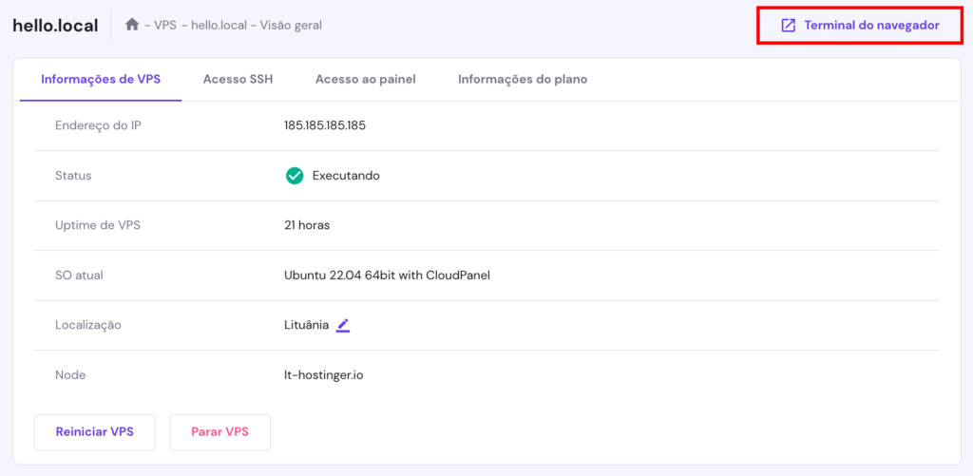
Task: Click the lt-hostinger.io node value
Action: [324, 375]
